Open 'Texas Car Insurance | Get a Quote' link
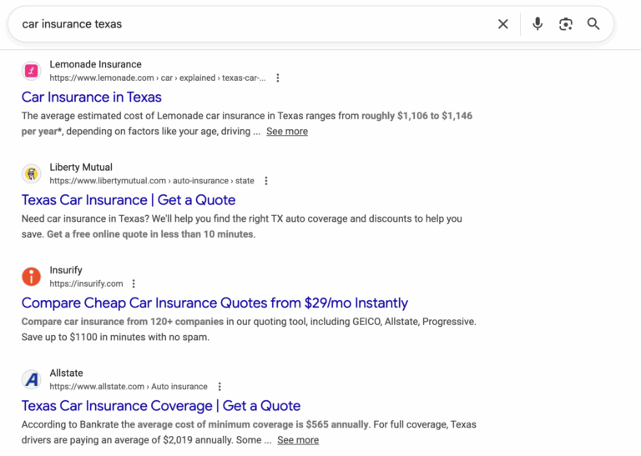 click(x=129, y=200)
